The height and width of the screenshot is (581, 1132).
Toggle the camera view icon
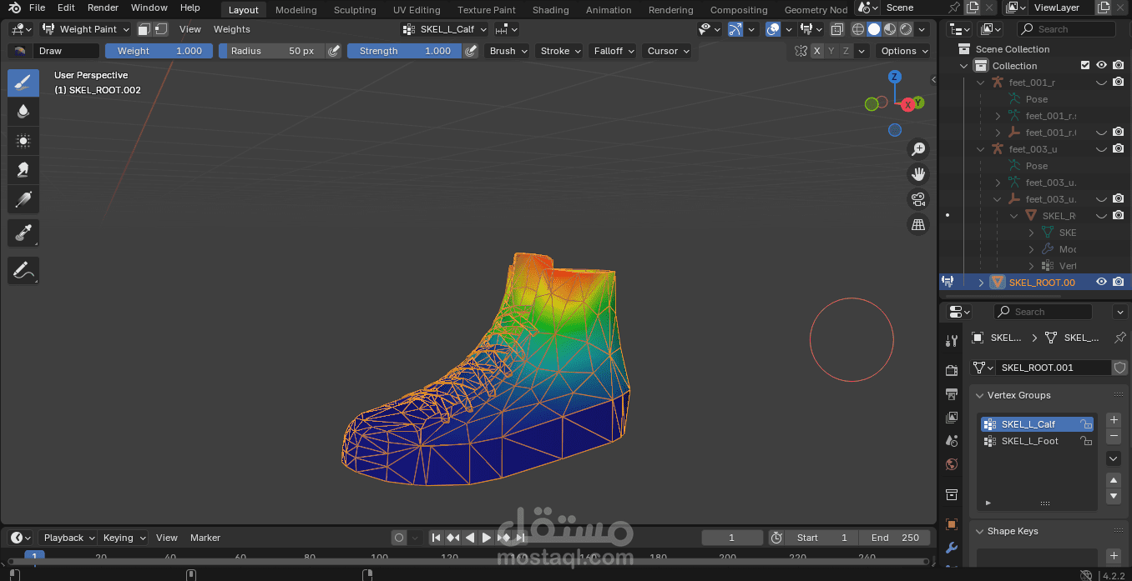(918, 199)
